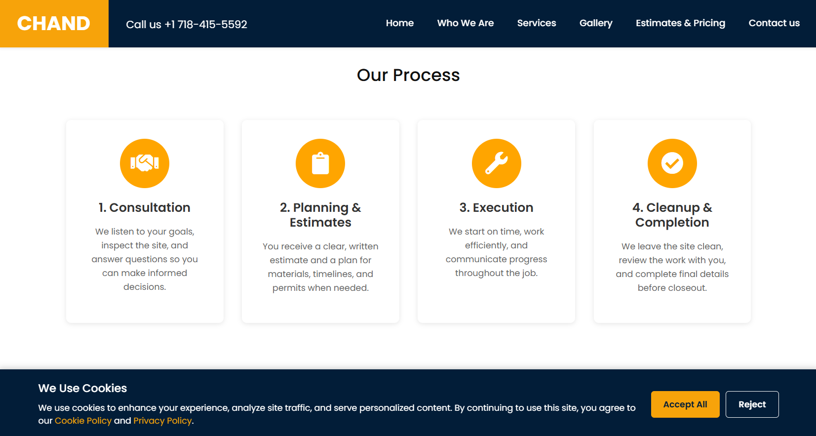Image resolution: width=816 pixels, height=436 pixels.
Task: Accept all cookies
Action: (685, 404)
